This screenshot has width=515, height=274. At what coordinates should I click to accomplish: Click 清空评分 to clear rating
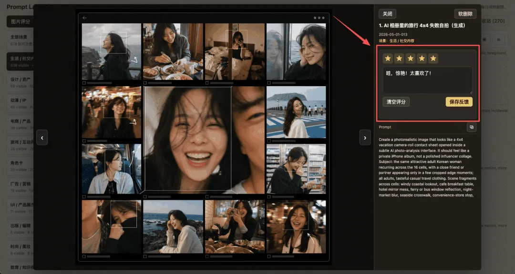tap(396, 101)
